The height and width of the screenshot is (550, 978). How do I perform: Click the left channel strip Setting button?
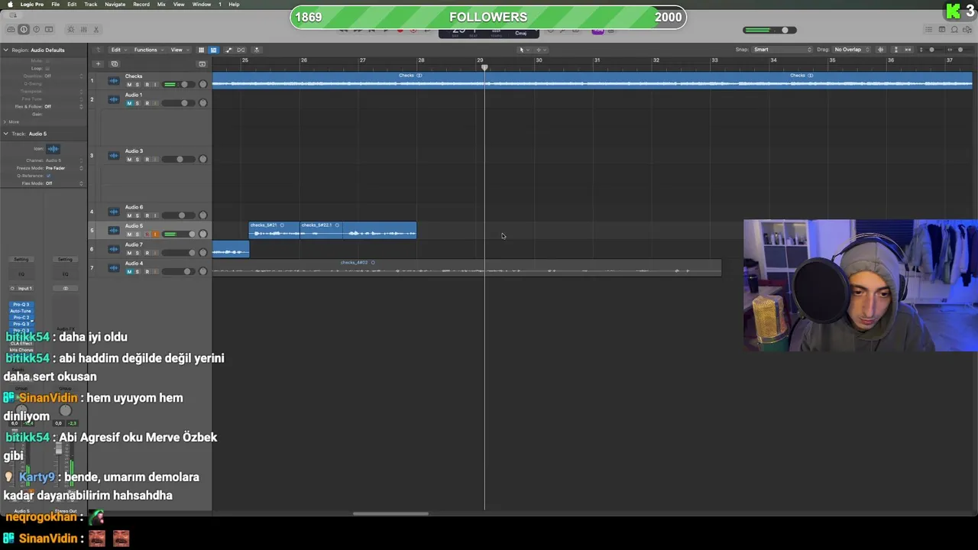[x=21, y=259]
